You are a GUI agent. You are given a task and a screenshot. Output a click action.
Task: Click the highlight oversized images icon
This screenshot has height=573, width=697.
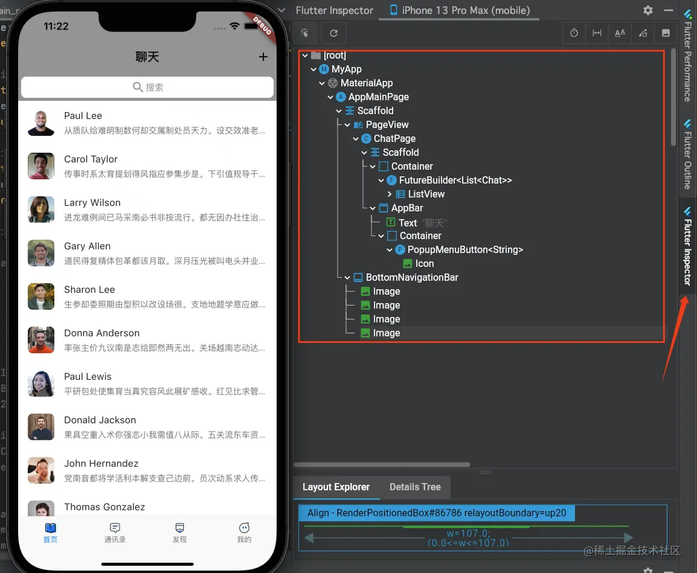click(x=666, y=33)
